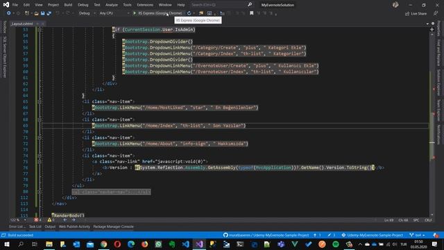The width and height of the screenshot is (444, 250).
Task: Click the browser Refresh icon in the toolbar
Action: (x=189, y=13)
